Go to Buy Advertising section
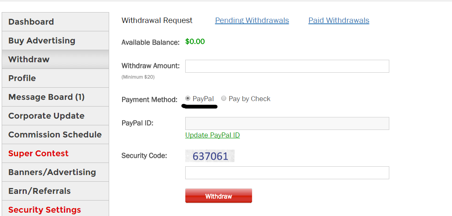Image resolution: width=452 pixels, height=216 pixels. tap(42, 41)
